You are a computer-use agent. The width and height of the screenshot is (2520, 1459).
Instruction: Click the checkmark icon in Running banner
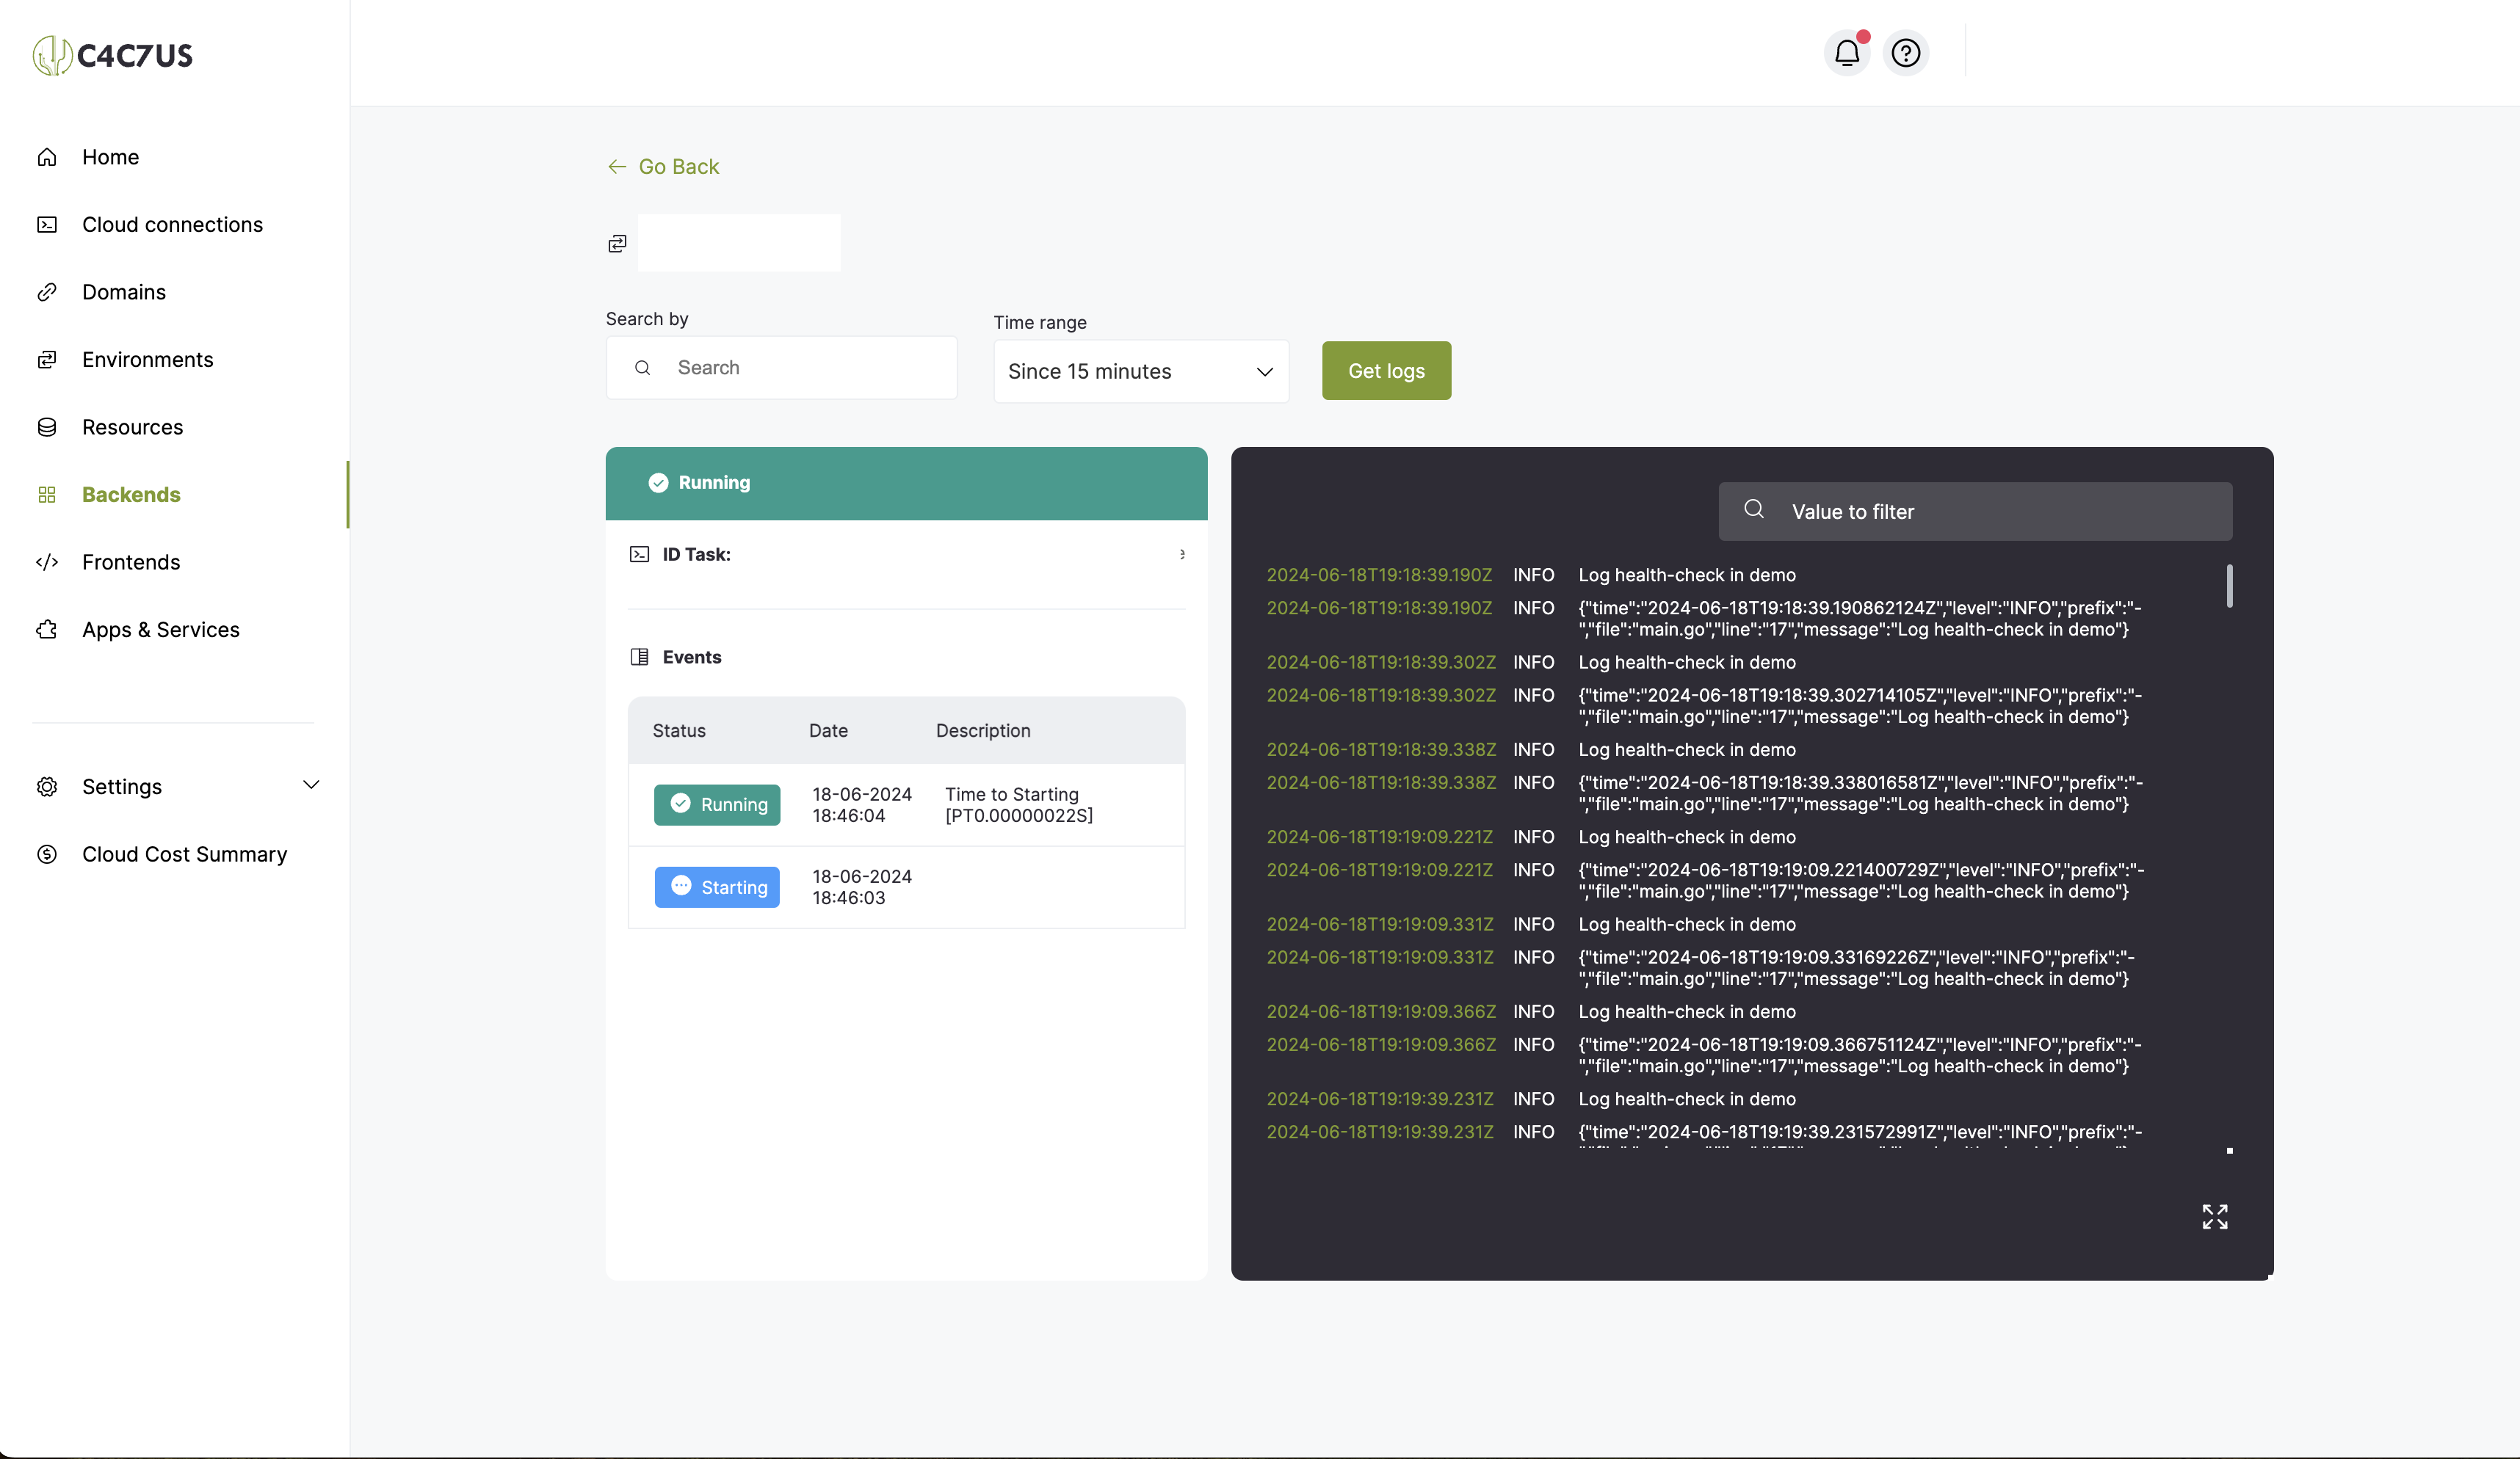(x=658, y=483)
